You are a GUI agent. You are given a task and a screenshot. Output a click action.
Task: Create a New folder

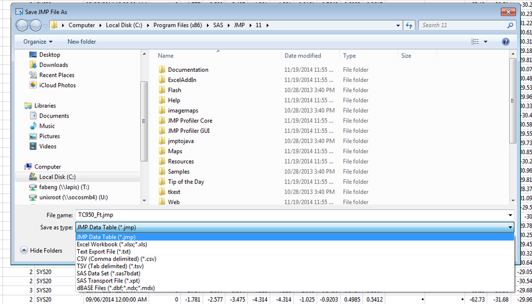click(x=81, y=41)
